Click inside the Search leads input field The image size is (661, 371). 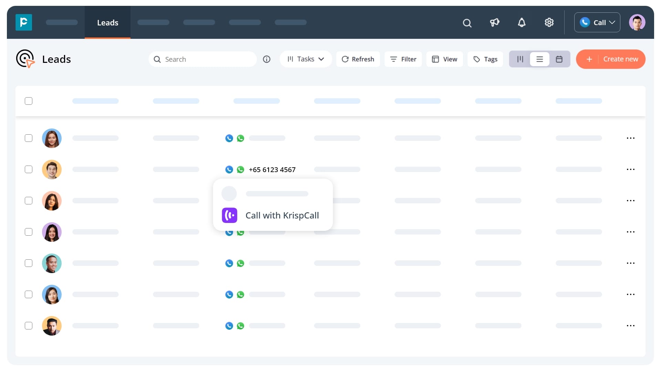pos(202,59)
